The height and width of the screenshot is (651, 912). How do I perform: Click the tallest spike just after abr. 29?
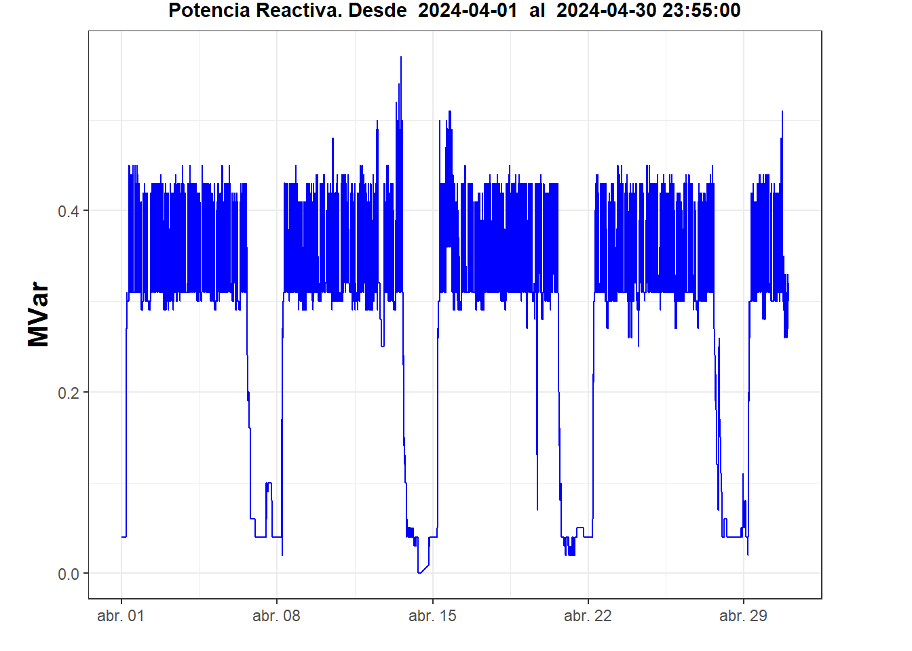(x=782, y=113)
